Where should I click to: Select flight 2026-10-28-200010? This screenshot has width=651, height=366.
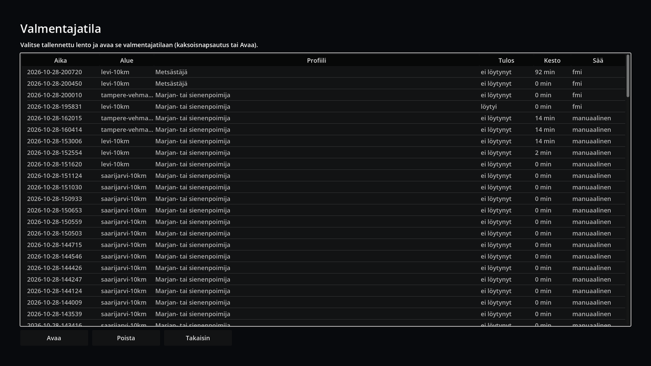point(326,95)
